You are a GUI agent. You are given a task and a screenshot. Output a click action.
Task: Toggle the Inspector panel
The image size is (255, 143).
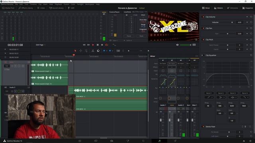coord(247,8)
